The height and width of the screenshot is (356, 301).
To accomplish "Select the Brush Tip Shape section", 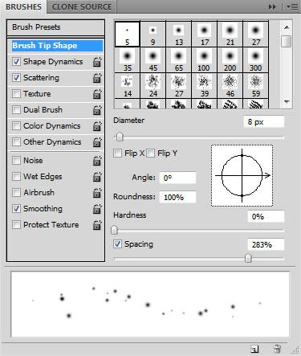I will (57, 46).
